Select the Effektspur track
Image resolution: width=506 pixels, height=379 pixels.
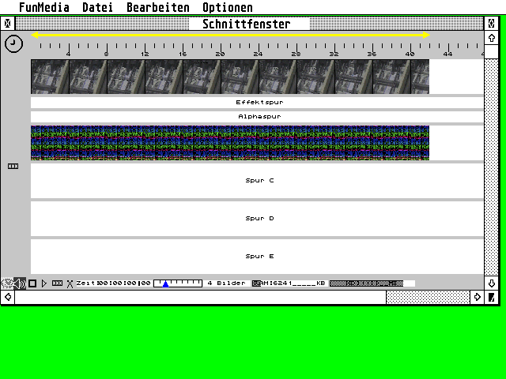[x=258, y=103]
